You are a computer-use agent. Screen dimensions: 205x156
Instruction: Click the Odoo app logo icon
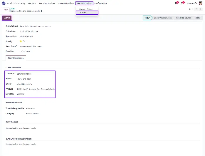pos(4,3)
